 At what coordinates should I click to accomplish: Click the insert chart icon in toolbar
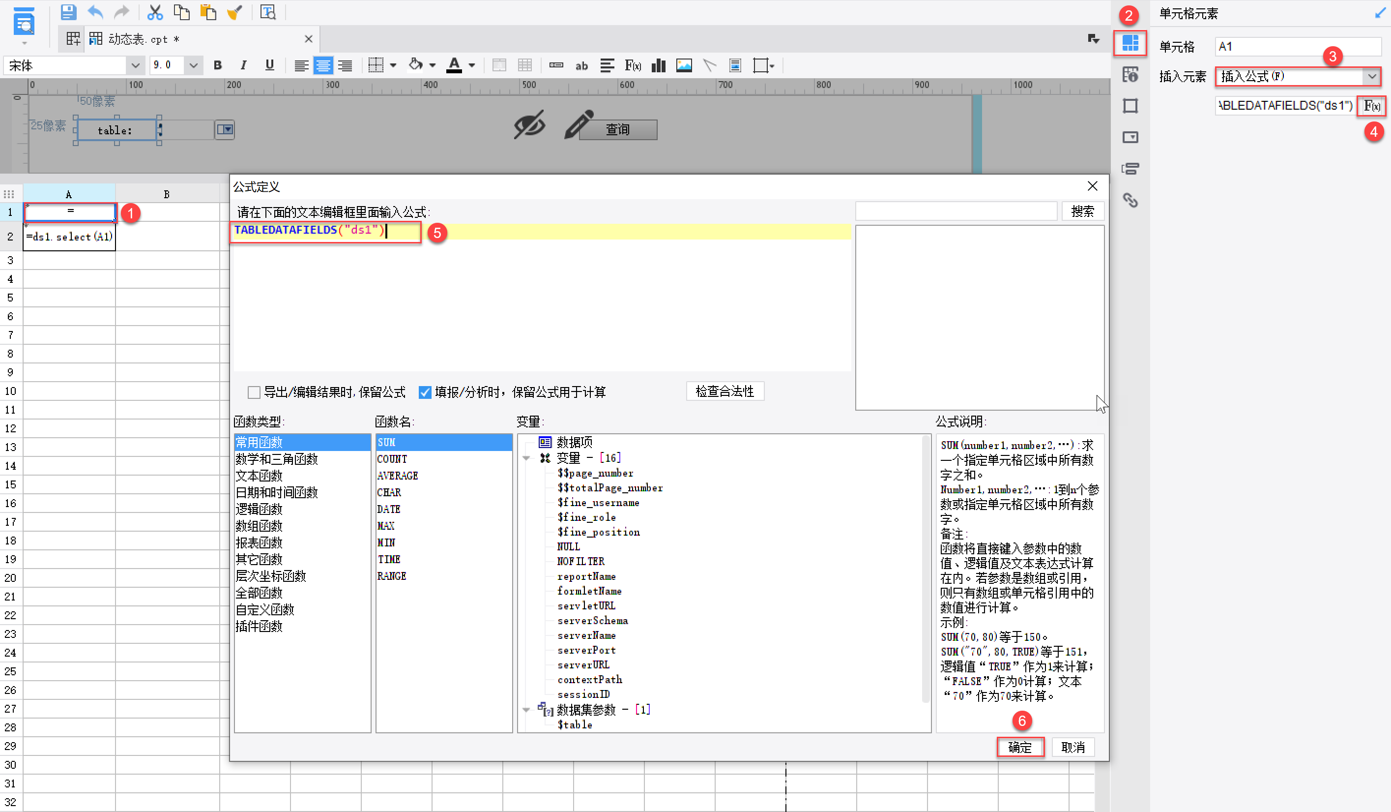659,66
